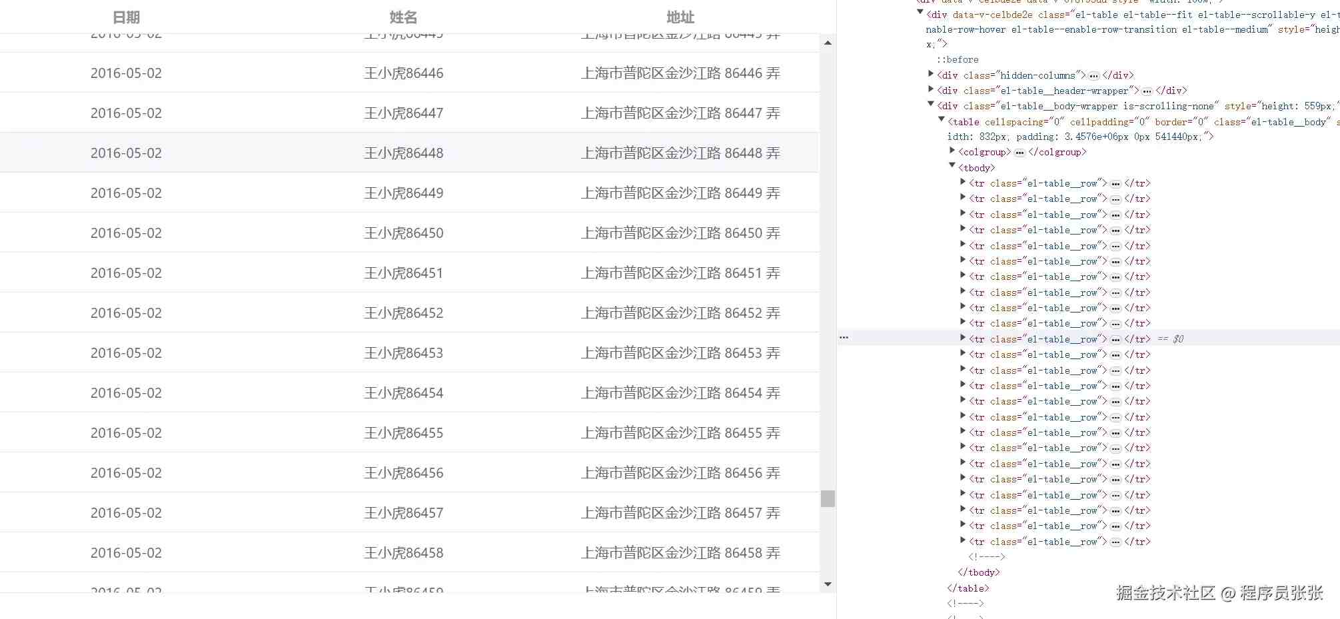Expand the colgroup element
The image size is (1340, 619).
pos(952,151)
